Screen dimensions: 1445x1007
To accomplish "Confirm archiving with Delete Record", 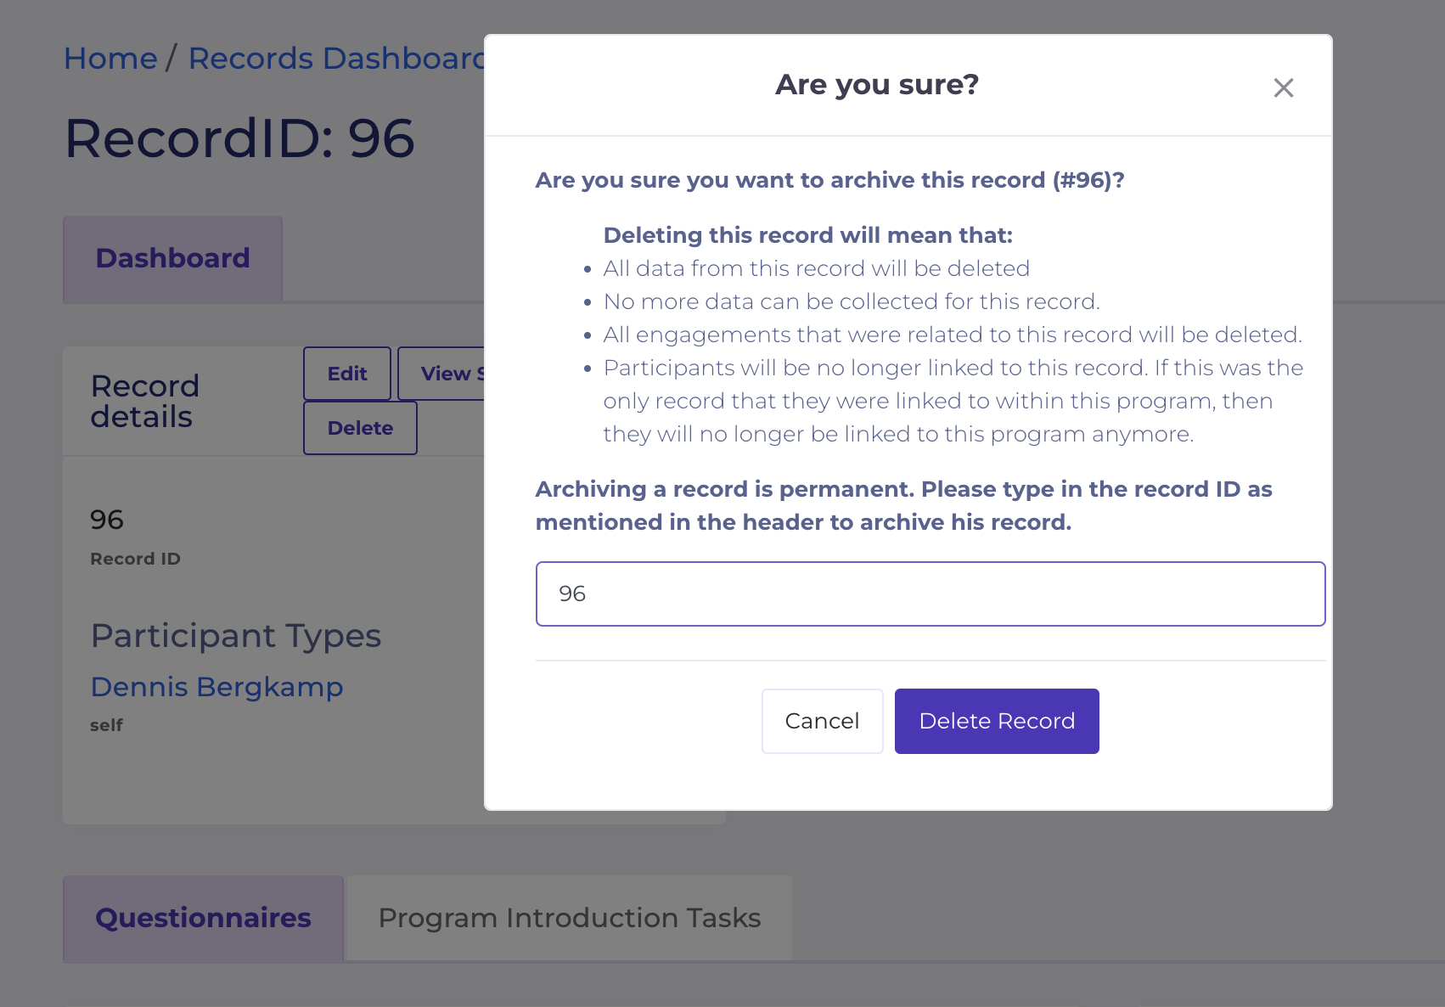I will pyautogui.click(x=997, y=720).
